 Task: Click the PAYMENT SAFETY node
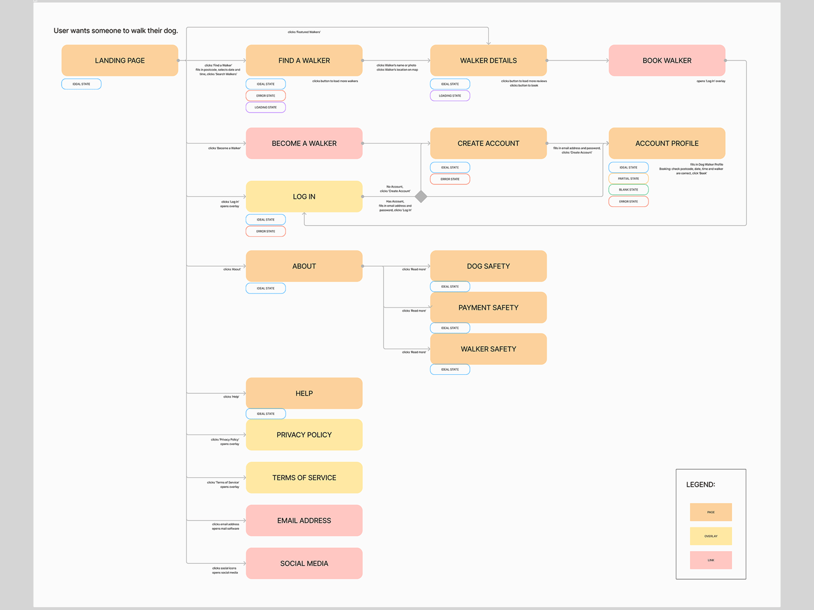(488, 307)
